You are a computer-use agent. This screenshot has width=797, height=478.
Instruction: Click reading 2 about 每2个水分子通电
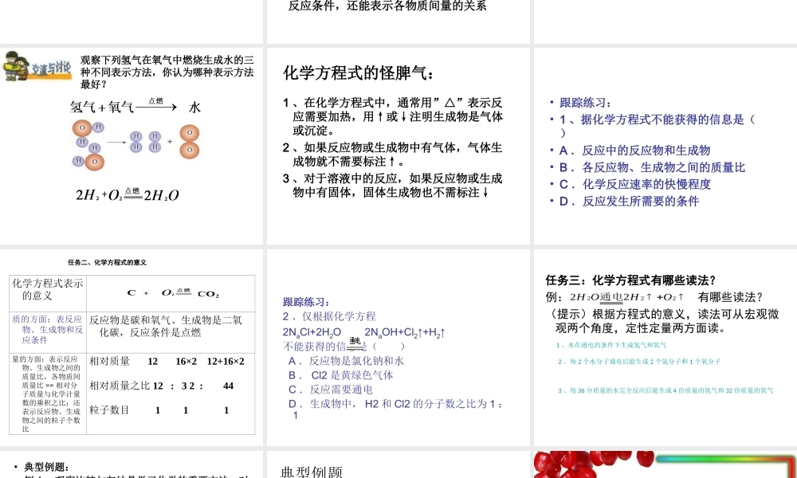(639, 362)
